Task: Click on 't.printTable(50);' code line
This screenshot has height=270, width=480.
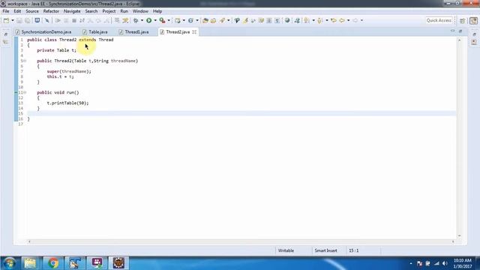Action: click(67, 103)
